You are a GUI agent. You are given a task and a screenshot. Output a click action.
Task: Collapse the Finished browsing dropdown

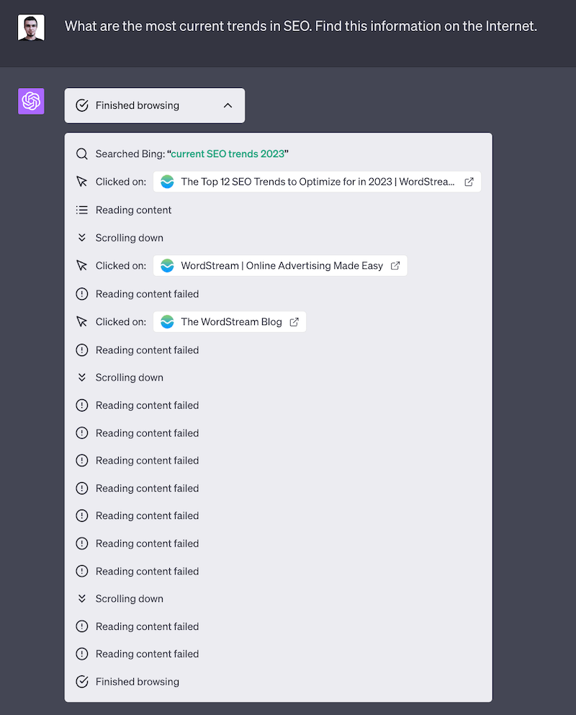click(154, 105)
